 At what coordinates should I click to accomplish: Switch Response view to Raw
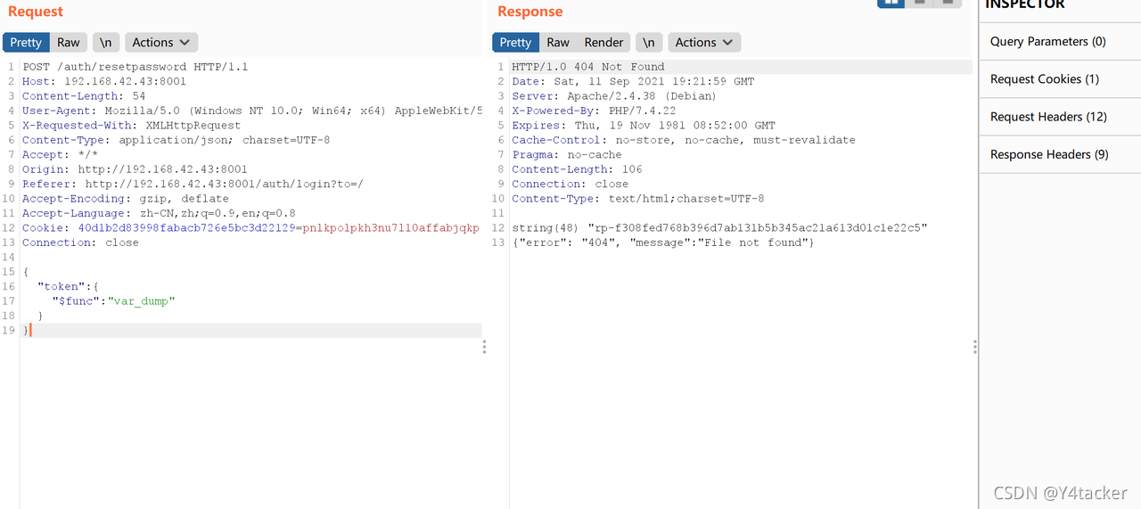558,42
